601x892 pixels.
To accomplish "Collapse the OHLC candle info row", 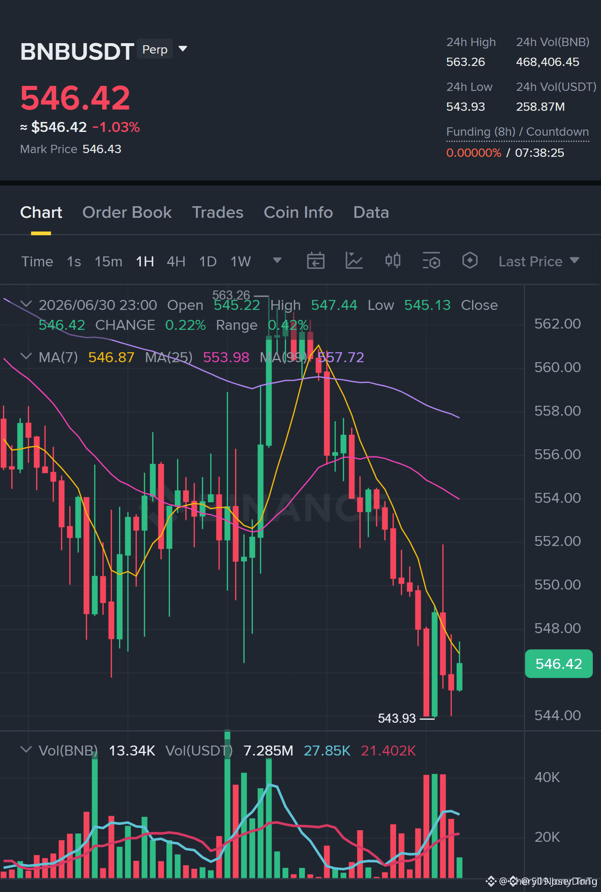I will [26, 304].
